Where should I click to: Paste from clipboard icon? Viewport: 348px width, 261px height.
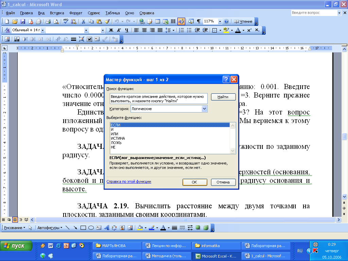(x=99, y=21)
